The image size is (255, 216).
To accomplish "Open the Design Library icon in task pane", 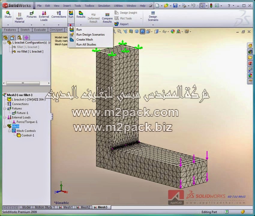I will click(x=250, y=52).
